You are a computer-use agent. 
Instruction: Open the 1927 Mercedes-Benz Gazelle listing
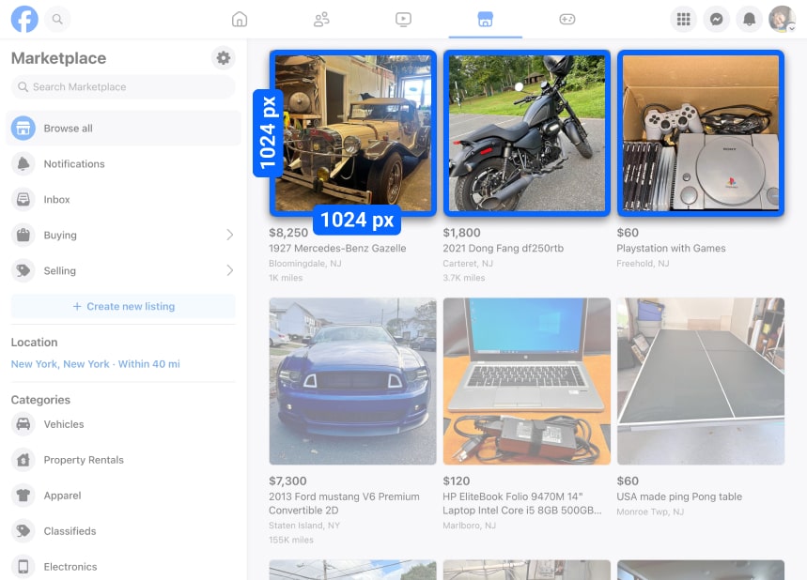(x=352, y=132)
